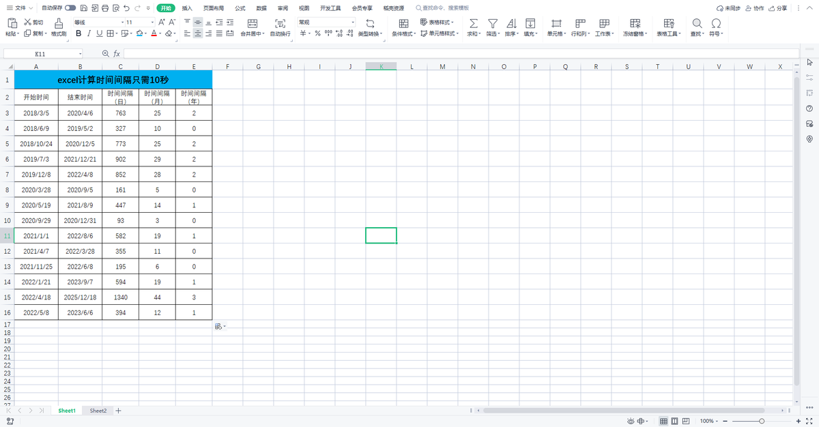Viewport: 819px width, 427px height.
Task: Click the Redo arrow icon
Action: pyautogui.click(x=139, y=8)
